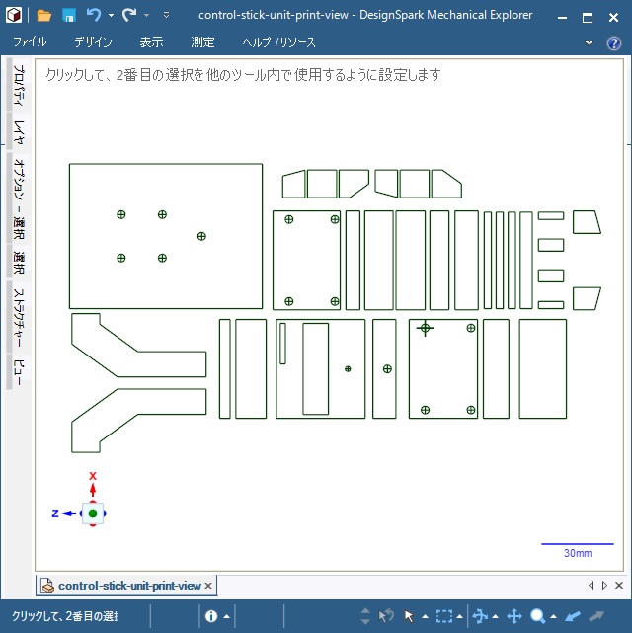The image size is (632, 633).
Task: Open the Undo history dropdown arrow
Action: (x=110, y=15)
